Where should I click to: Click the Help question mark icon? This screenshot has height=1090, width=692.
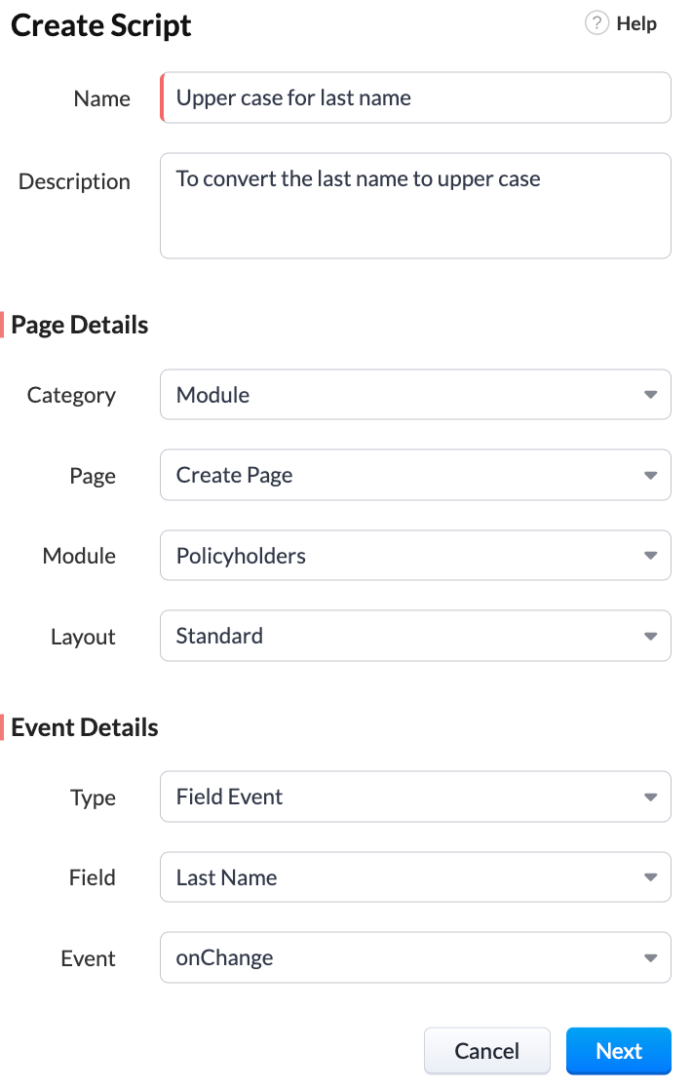coord(596,22)
